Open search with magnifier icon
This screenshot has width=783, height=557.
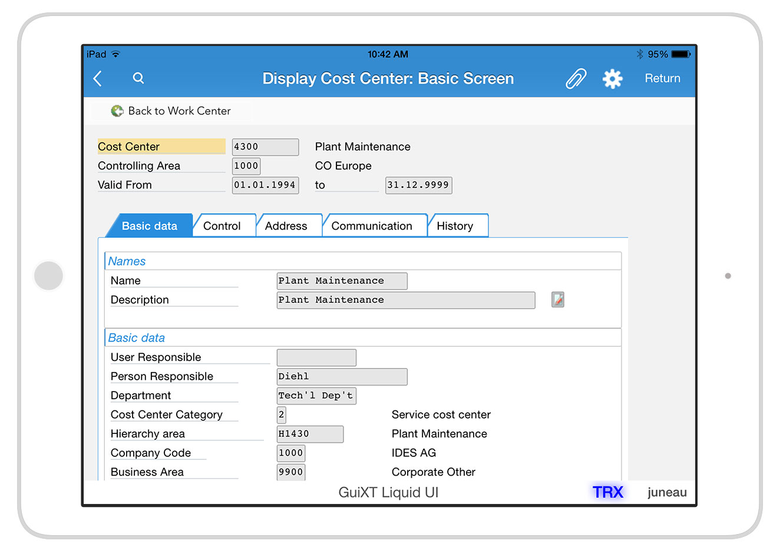tap(138, 78)
